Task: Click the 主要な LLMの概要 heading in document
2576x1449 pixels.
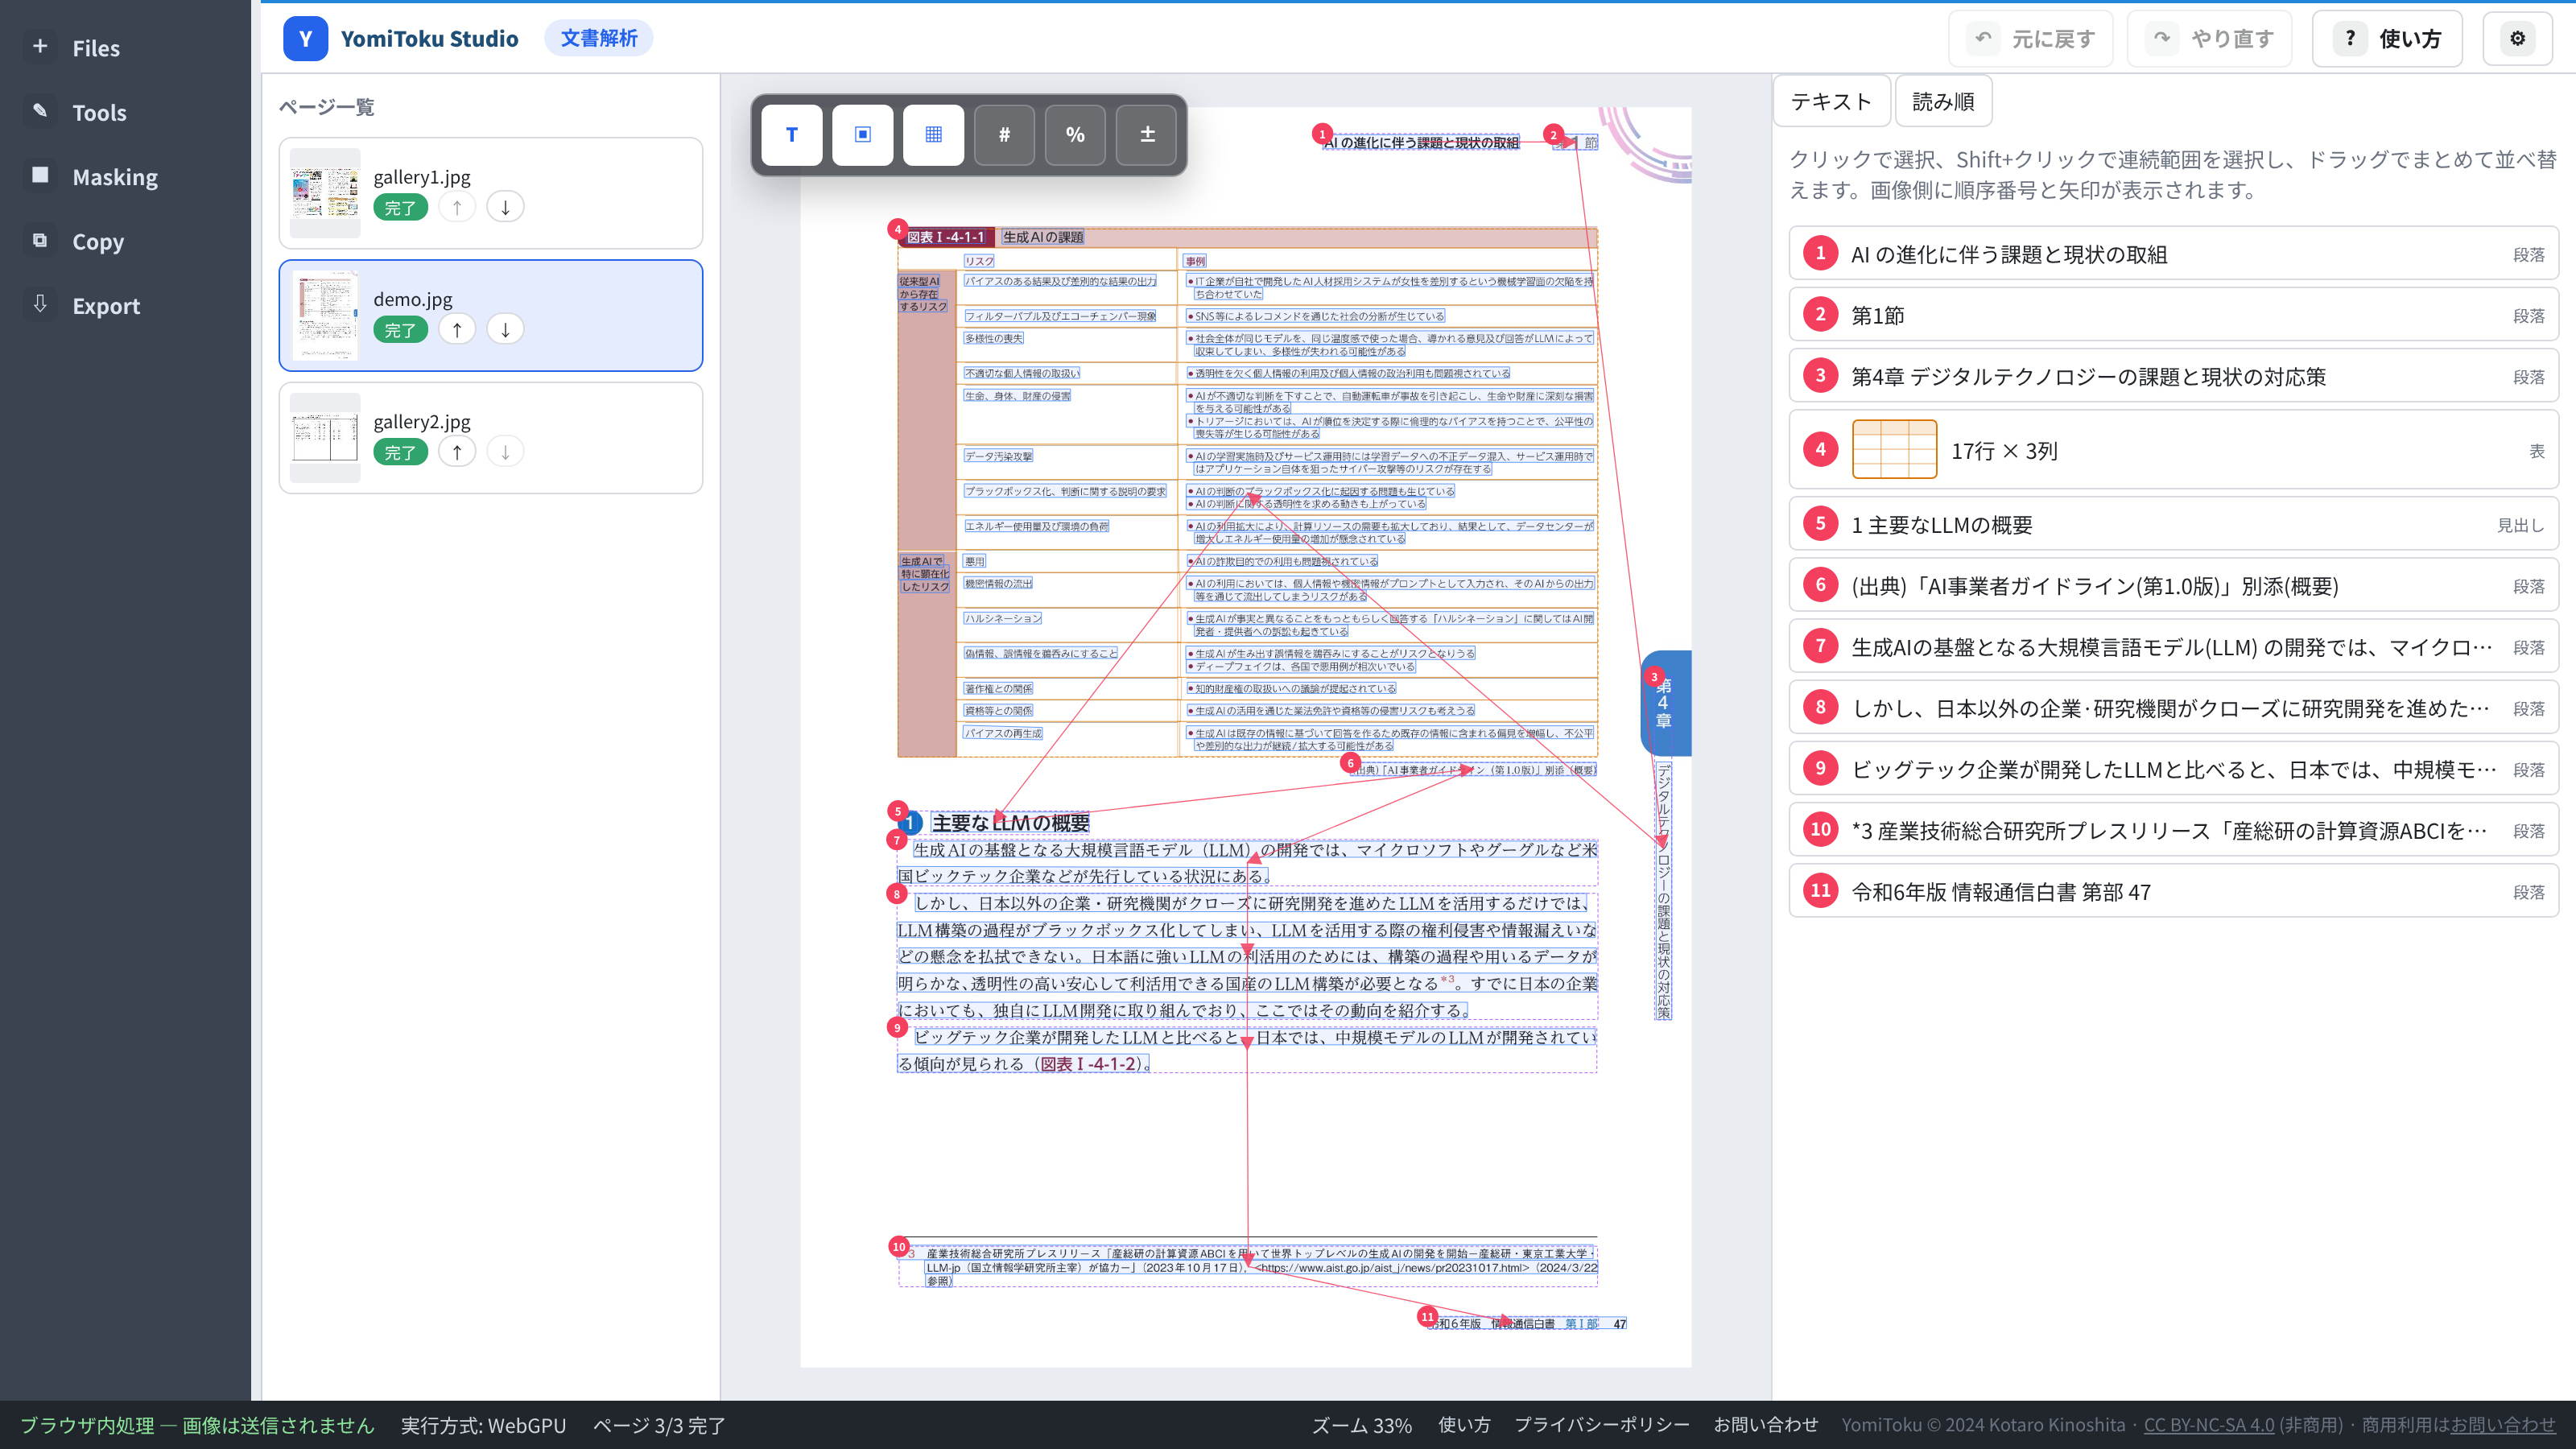Action: (x=1010, y=823)
